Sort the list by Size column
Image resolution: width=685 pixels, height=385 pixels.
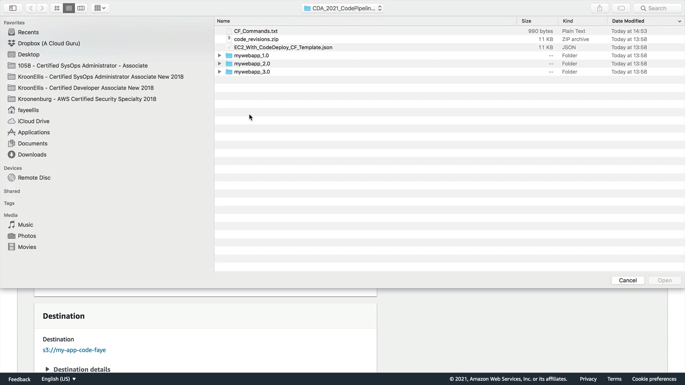coord(526,21)
